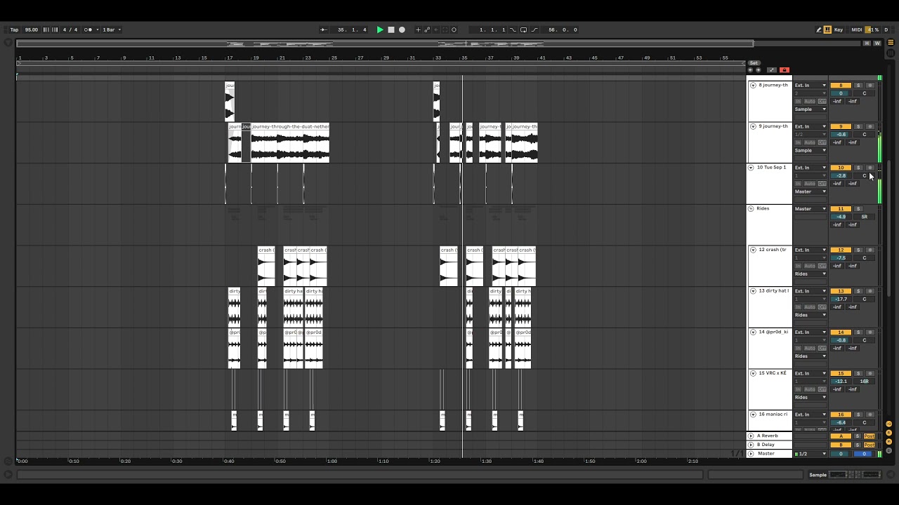Toggle MIDI Arrangement Overdub plus icon
Viewport: 899px width, 505px height.
418,29
